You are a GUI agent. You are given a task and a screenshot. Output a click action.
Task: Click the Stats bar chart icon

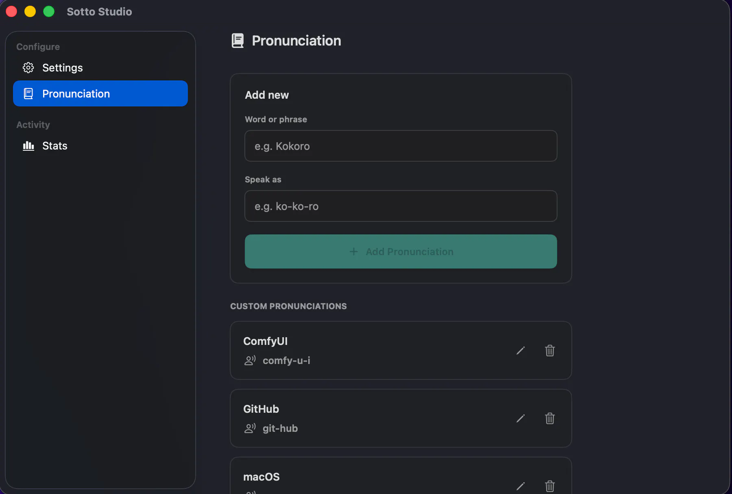pyautogui.click(x=28, y=146)
